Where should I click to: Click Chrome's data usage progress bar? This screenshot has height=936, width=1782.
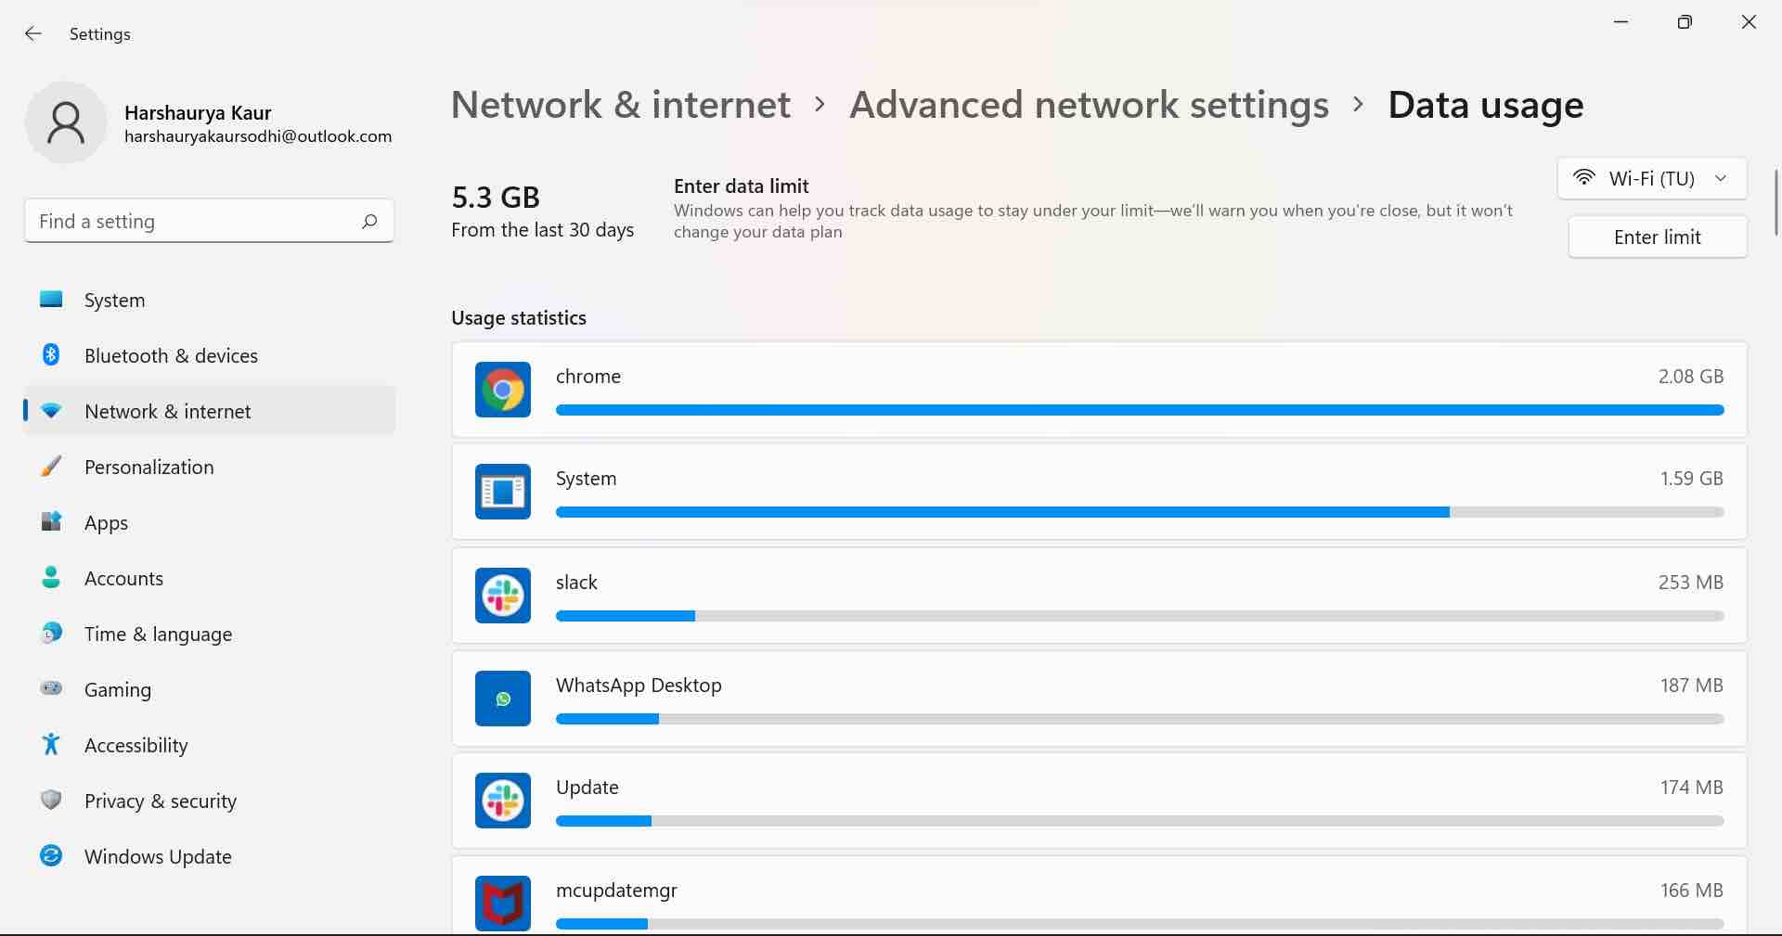point(1140,410)
